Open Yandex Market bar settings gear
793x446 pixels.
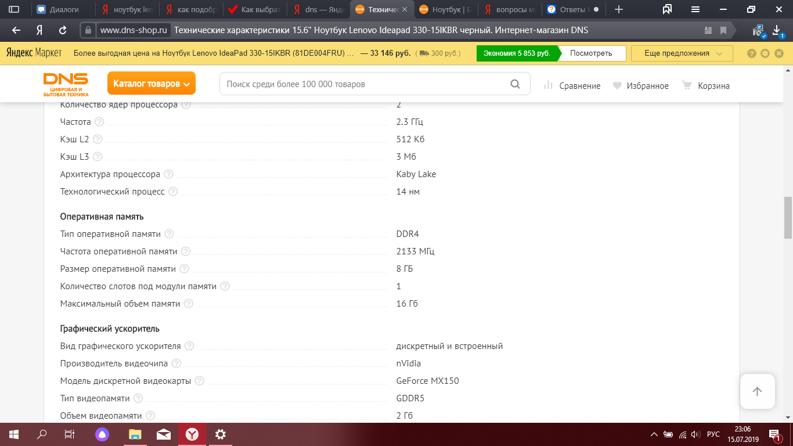[x=765, y=53]
